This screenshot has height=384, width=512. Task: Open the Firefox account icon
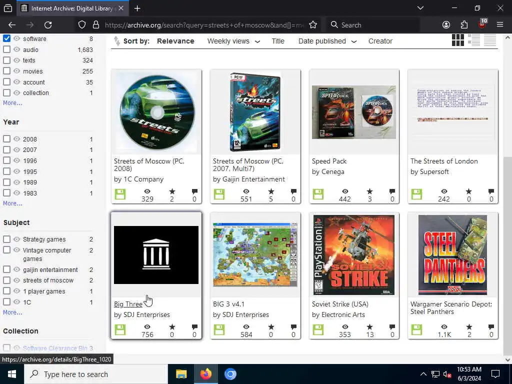coord(446,25)
